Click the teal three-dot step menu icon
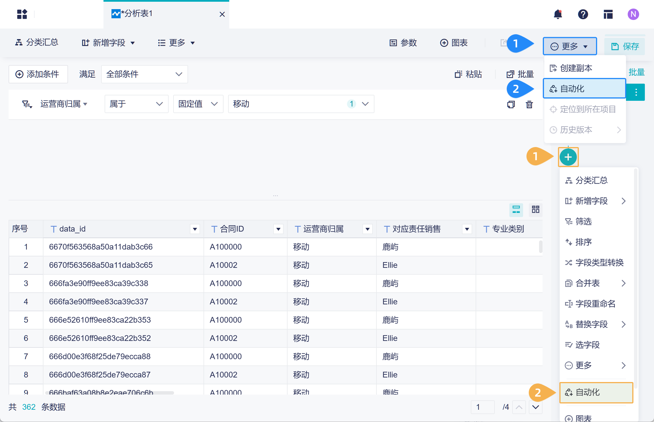This screenshot has width=654, height=422. 636,92
